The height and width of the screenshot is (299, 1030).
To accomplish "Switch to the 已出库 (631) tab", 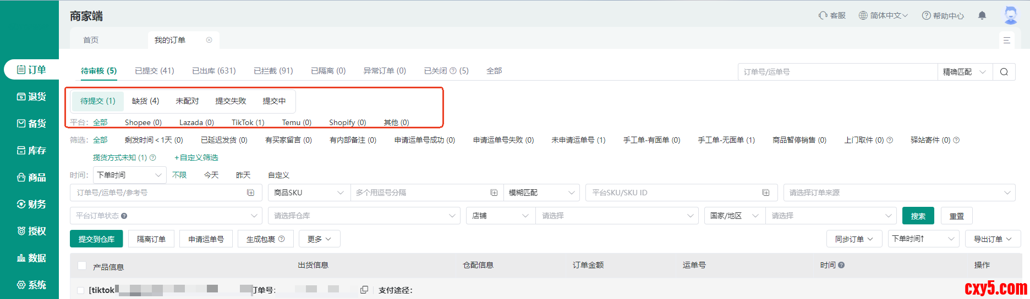I will point(214,71).
